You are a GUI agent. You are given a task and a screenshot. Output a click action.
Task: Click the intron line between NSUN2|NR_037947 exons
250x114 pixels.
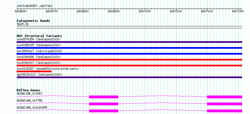pos(163,96)
